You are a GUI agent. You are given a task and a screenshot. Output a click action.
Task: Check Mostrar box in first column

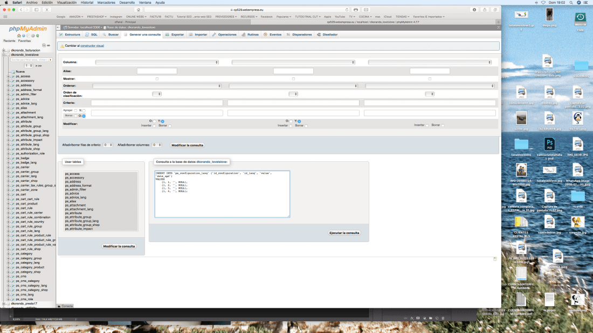pyautogui.click(x=157, y=79)
